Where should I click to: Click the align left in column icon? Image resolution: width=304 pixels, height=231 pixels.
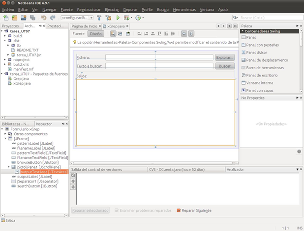(139, 34)
